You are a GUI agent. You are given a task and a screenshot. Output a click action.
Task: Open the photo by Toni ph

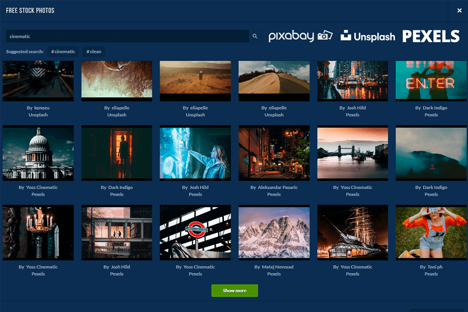click(431, 233)
